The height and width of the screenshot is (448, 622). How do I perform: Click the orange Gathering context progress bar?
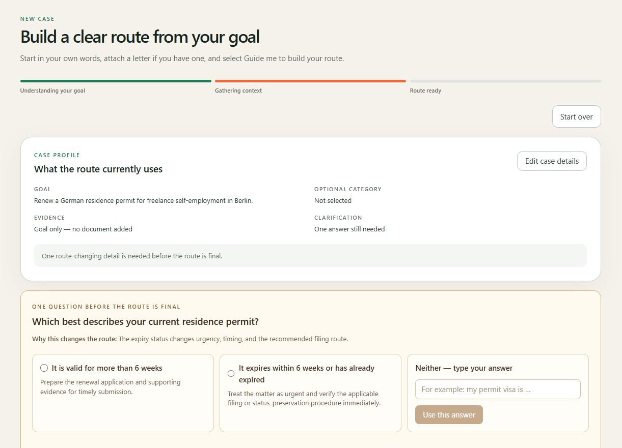tap(310, 81)
